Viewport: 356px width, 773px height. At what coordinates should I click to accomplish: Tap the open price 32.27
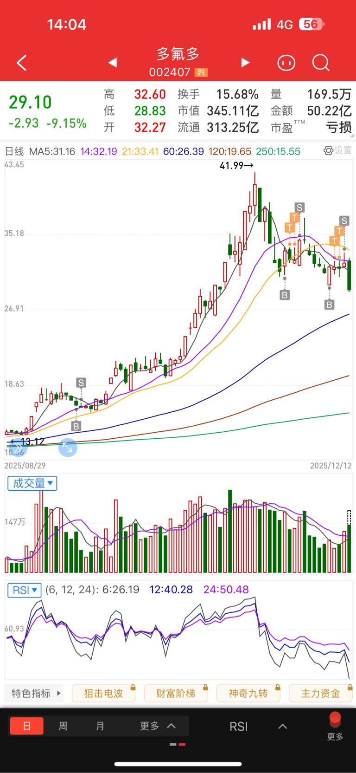click(x=150, y=127)
